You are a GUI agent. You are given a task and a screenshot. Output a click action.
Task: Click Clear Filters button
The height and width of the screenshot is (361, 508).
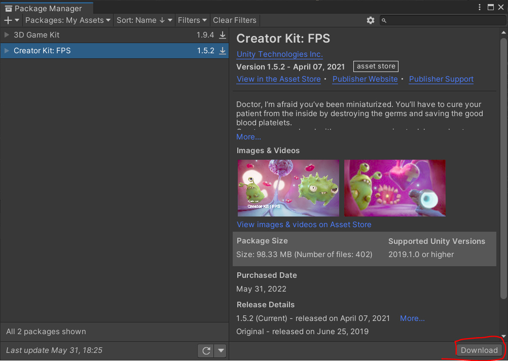click(235, 20)
